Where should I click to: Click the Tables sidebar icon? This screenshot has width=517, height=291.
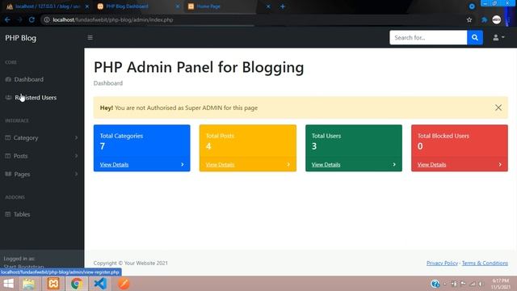[x=8, y=214]
